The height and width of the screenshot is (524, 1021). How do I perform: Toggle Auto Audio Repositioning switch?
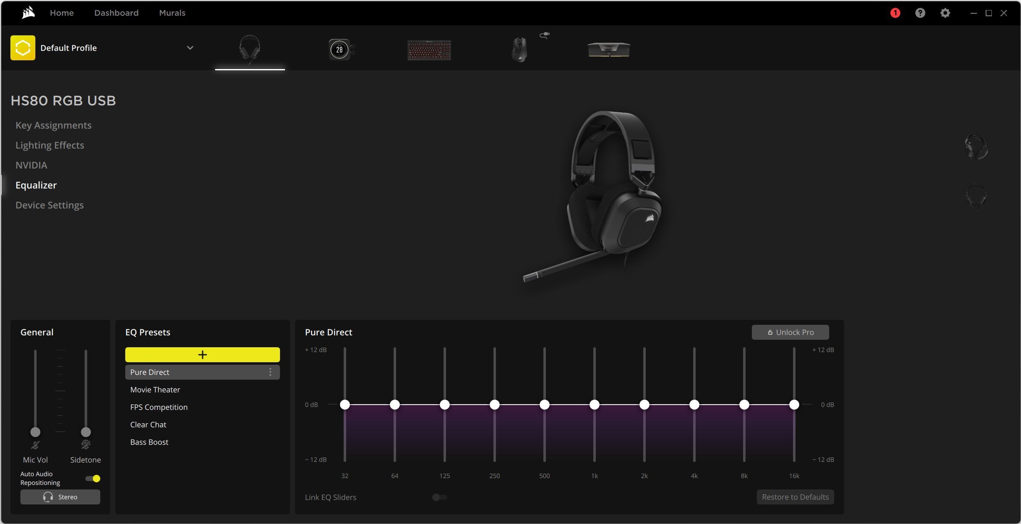click(x=93, y=479)
